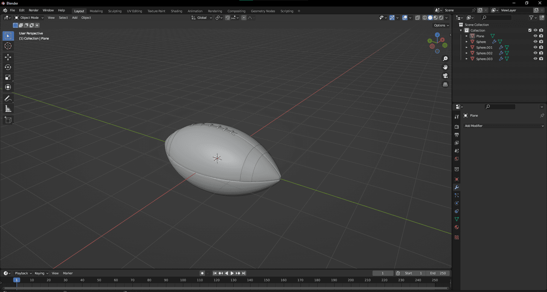Select the Move tool
This screenshot has height=292, width=547.
click(x=8, y=57)
